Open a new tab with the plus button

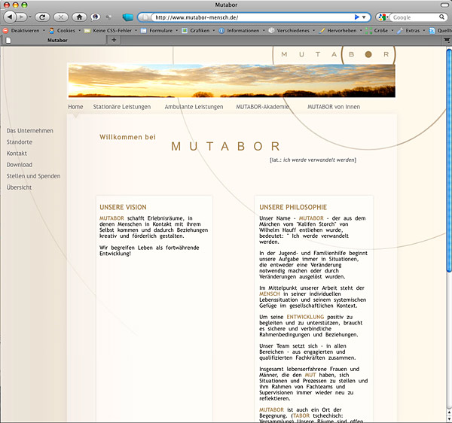[x=114, y=40]
